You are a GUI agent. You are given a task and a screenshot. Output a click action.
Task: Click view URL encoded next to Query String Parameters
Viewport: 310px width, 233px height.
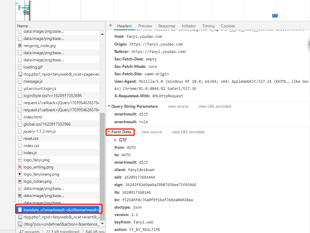coord(215,106)
